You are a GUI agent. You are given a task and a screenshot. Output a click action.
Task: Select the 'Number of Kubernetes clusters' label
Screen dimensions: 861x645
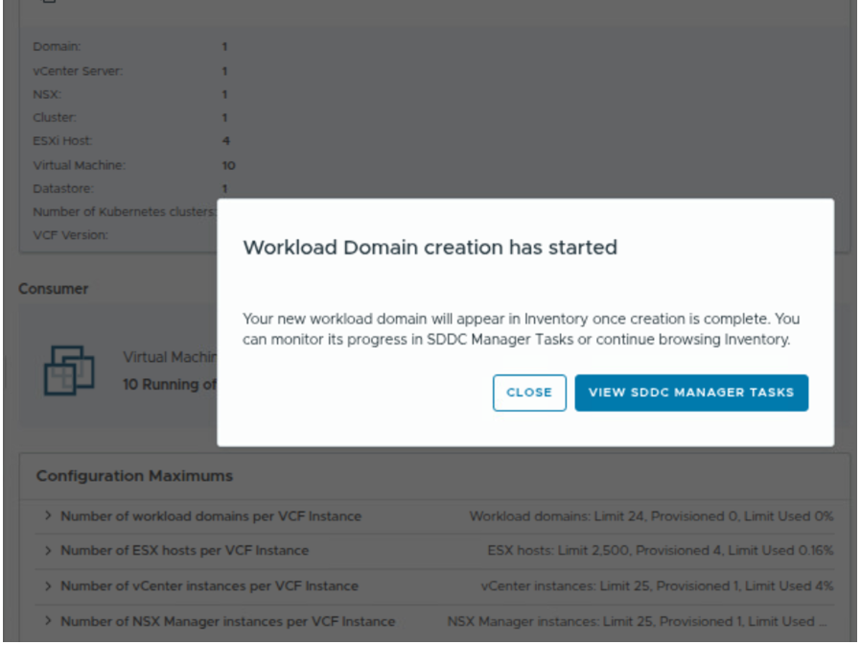point(124,212)
